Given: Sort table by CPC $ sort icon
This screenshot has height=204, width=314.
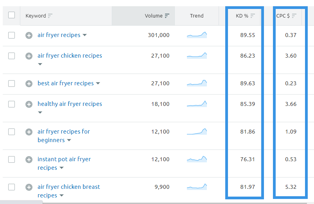Looking at the screenshot, I should (x=294, y=16).
